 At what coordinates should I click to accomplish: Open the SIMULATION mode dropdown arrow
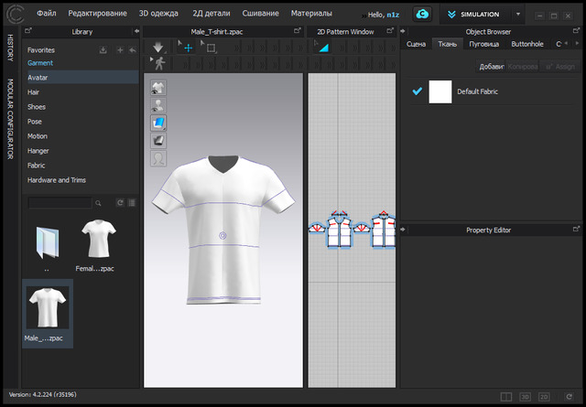[x=517, y=15]
